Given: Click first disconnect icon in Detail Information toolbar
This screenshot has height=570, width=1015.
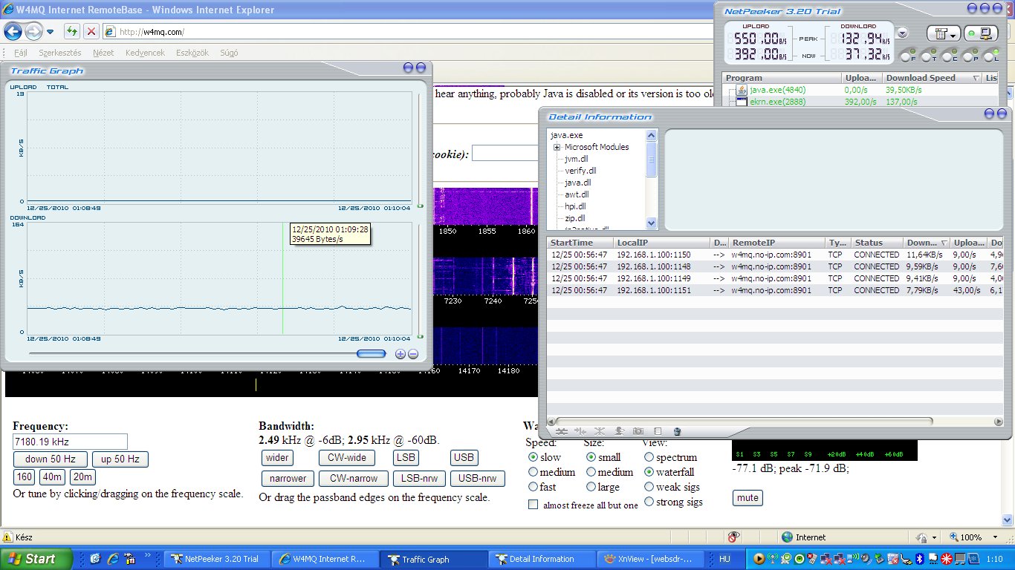Looking at the screenshot, I should [562, 431].
